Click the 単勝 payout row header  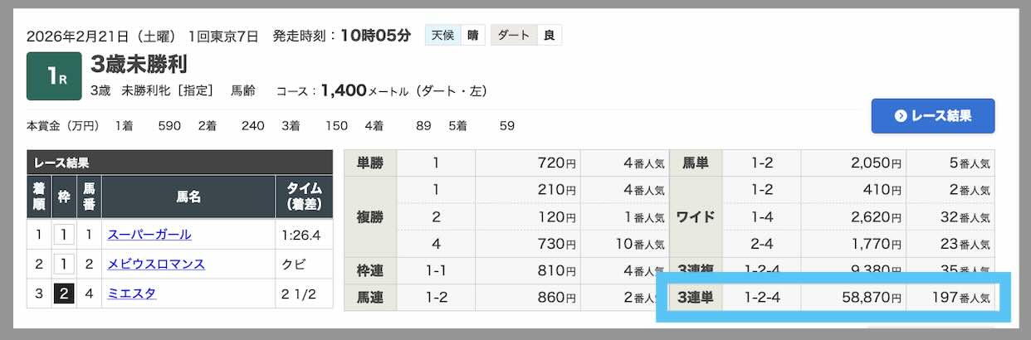[x=370, y=163]
